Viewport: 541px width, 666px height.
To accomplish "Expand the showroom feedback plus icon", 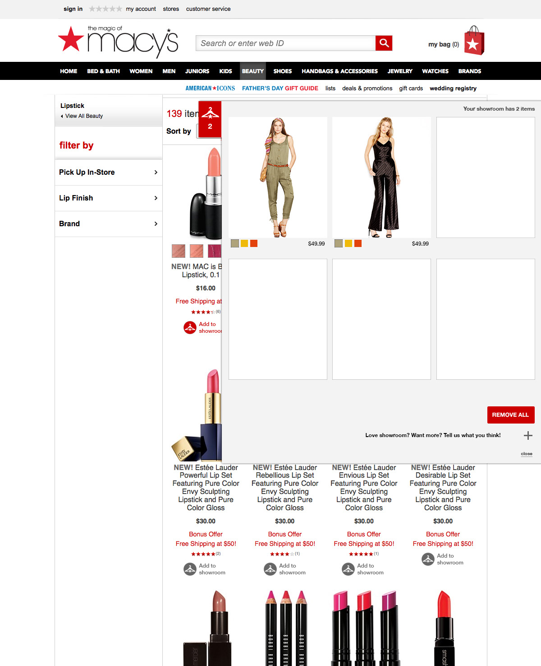I will click(x=528, y=435).
